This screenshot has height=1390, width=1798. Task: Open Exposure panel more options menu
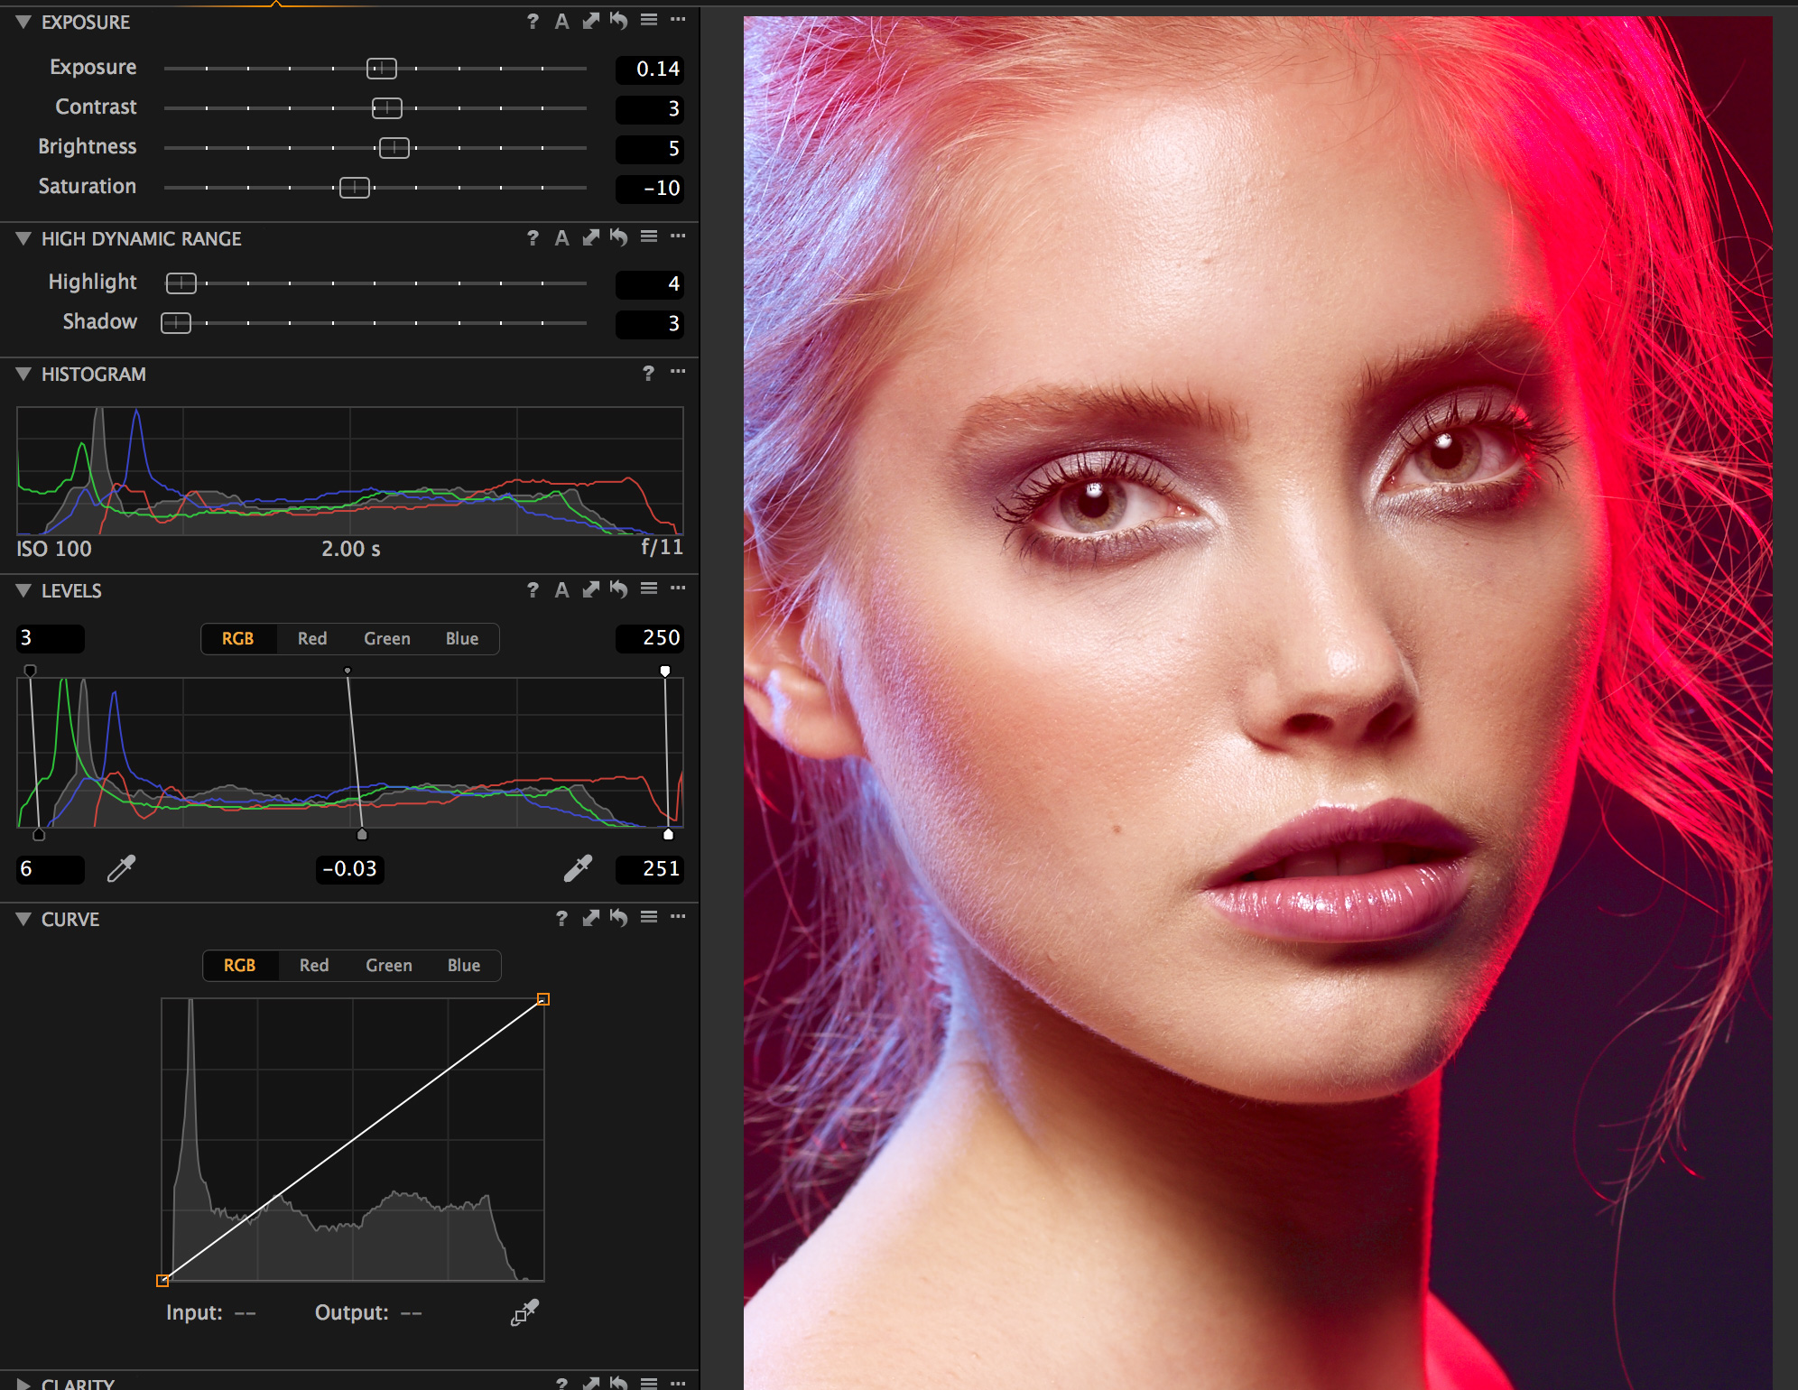678,19
